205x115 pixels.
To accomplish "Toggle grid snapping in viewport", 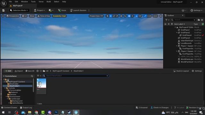I will [129, 16].
